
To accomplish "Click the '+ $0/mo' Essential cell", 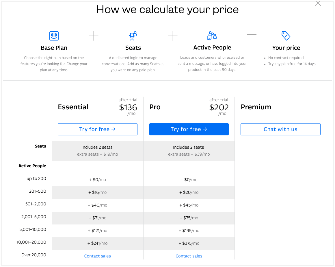I will pos(97,180).
